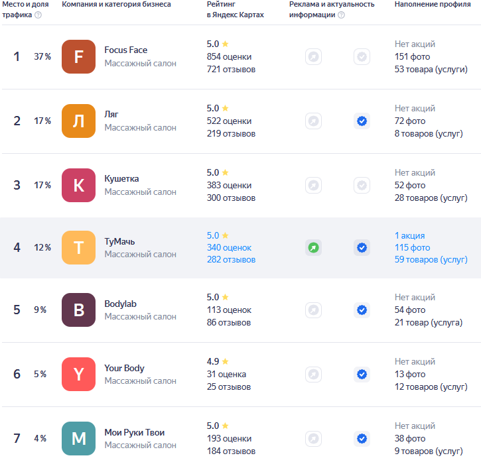This screenshot has height=470, width=481.
Task: Click the ТуМачь company logo
Action: pyautogui.click(x=78, y=247)
